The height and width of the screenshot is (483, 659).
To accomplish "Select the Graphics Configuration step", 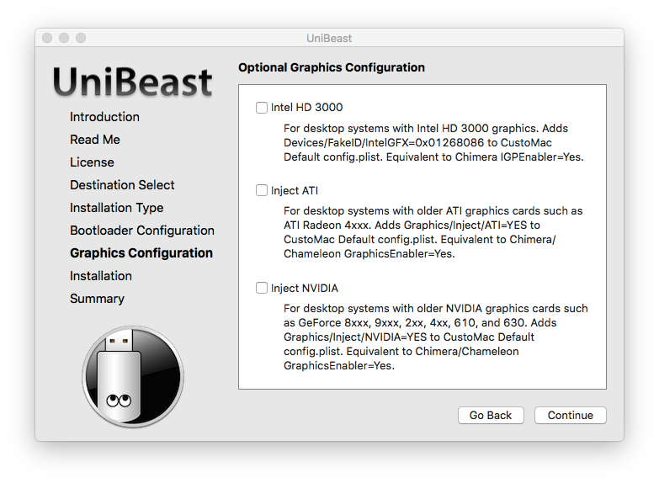I will tap(141, 253).
